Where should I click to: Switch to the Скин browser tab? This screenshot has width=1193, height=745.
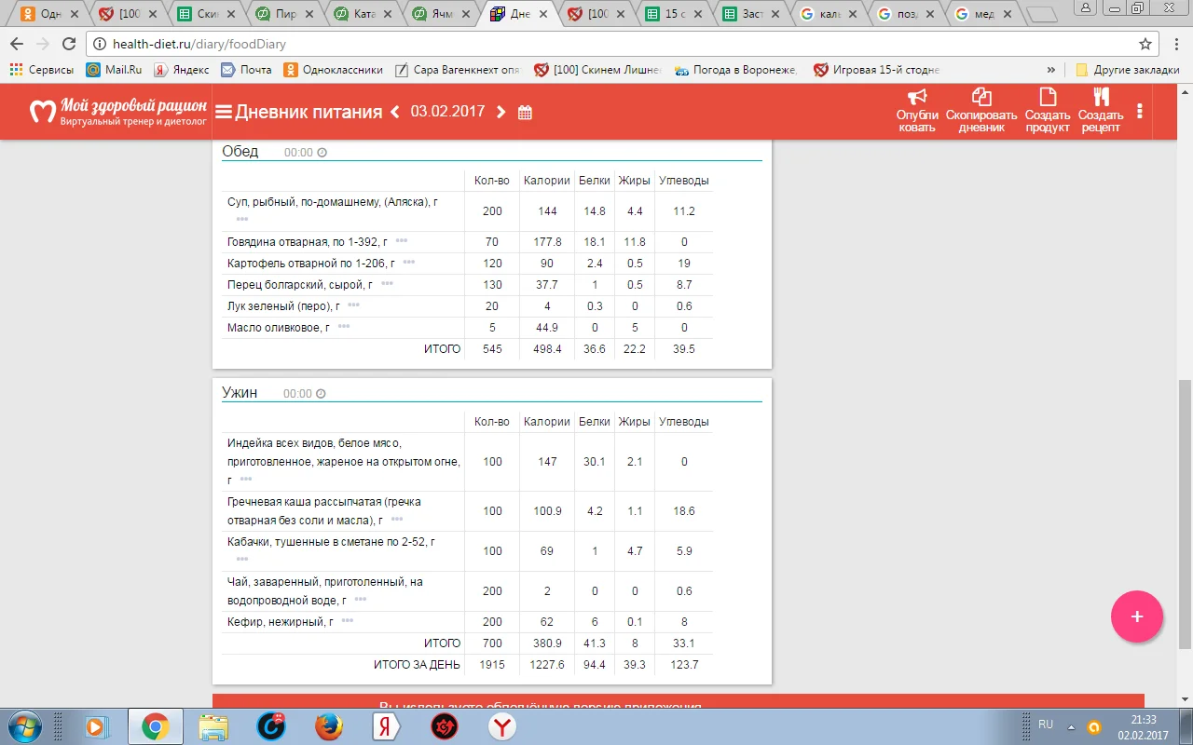click(x=206, y=15)
